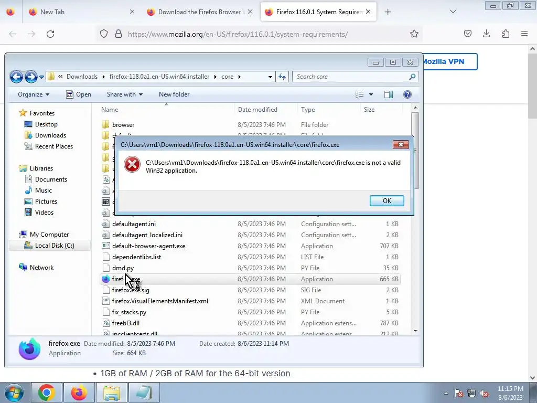This screenshot has width=537, height=403.
Task: Open Windows Explorer from the taskbar
Action: pos(112,393)
